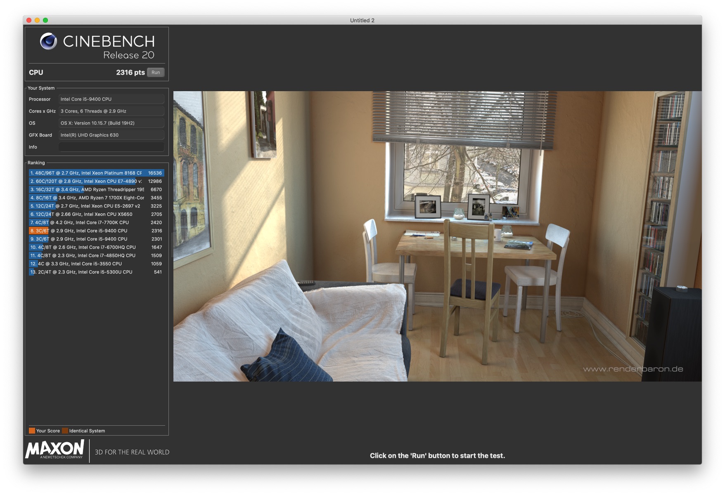Select ranking row 7, Core i7-7700K CPU

[x=97, y=222]
